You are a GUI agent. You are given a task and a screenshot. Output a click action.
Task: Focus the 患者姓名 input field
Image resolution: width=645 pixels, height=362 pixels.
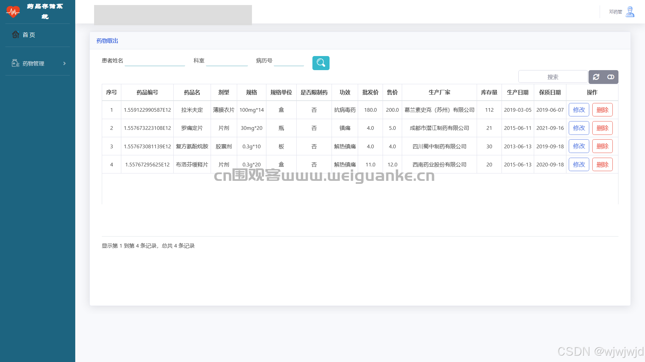pyautogui.click(x=155, y=61)
